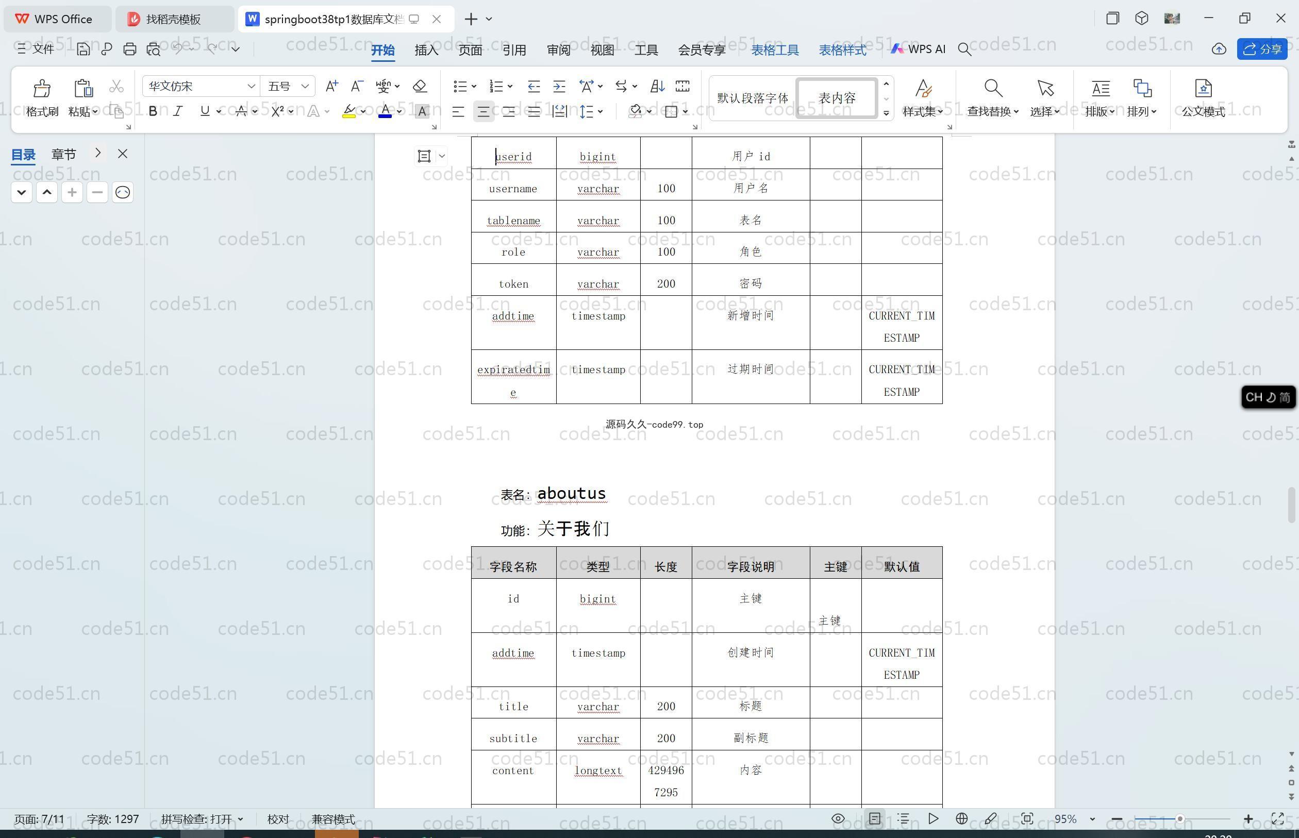Image resolution: width=1299 pixels, height=838 pixels.
Task: Expand the quick access toolbar customize arrow
Action: [235, 49]
